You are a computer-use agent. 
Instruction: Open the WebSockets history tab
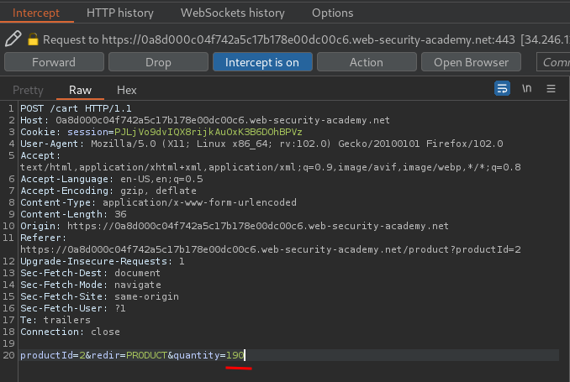(233, 13)
